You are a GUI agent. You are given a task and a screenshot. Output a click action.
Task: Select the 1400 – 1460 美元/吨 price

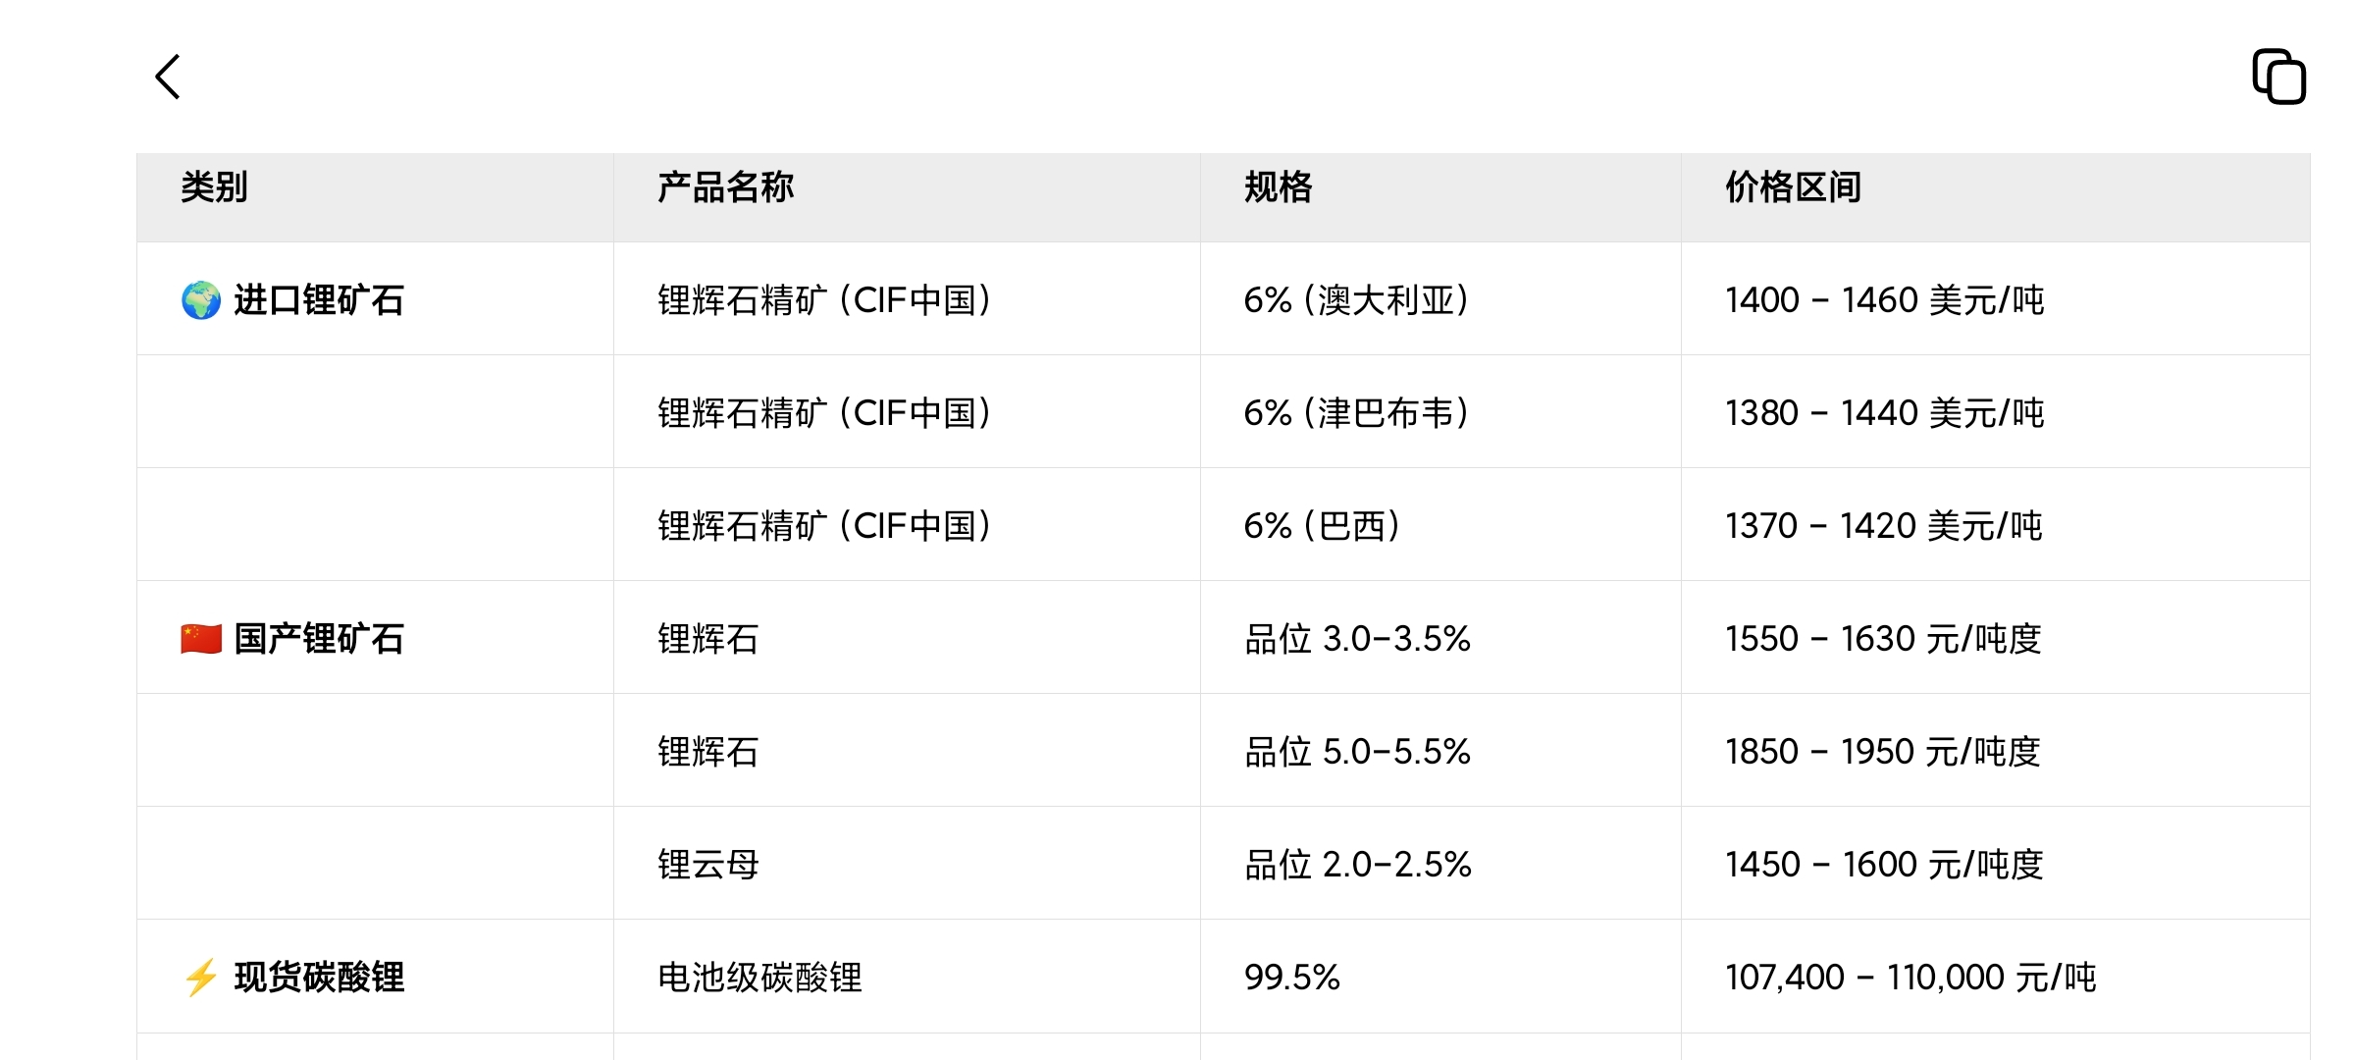tap(1884, 300)
